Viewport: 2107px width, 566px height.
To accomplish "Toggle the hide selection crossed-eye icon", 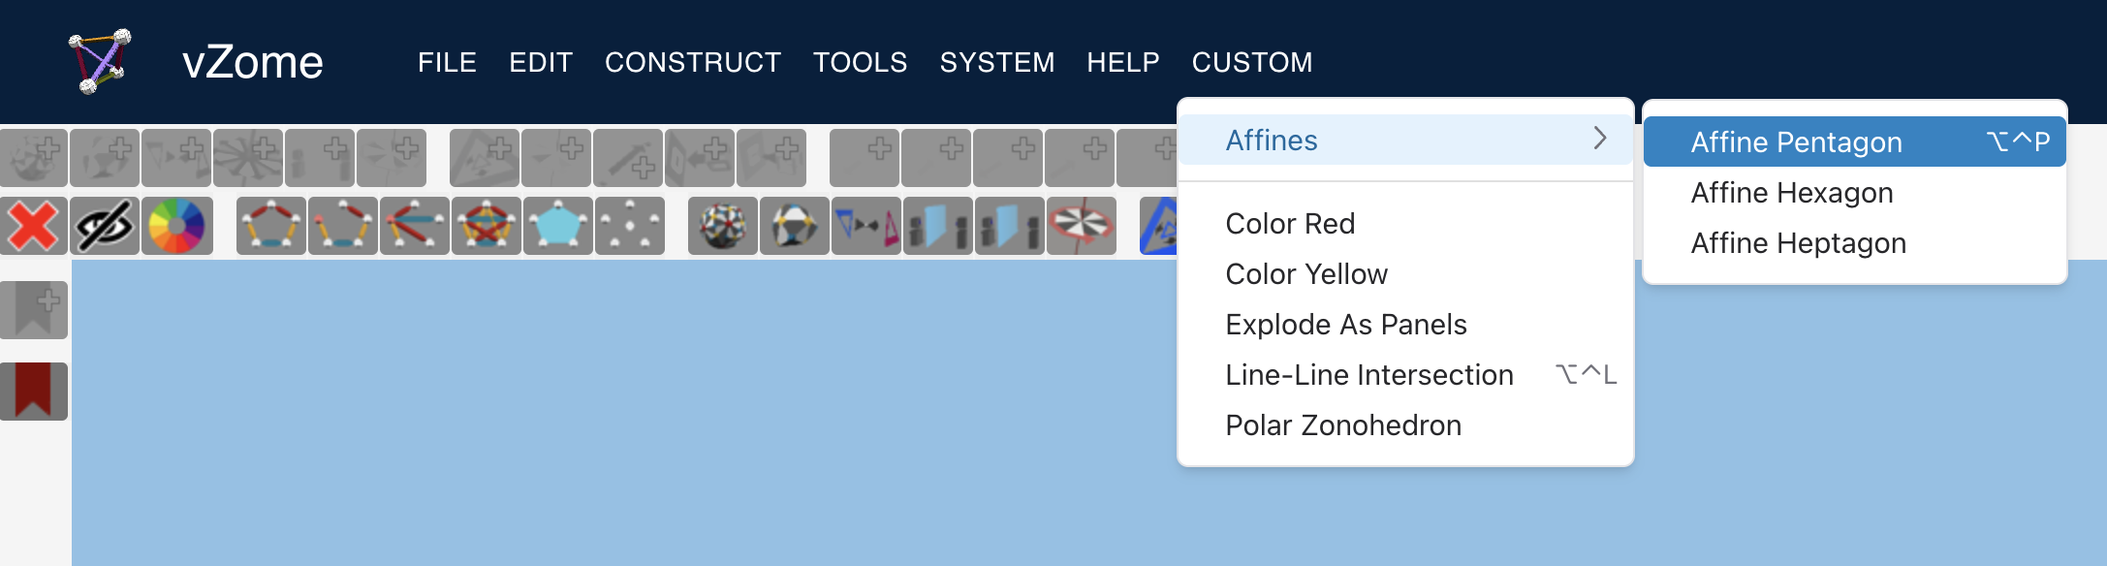I will 105,226.
